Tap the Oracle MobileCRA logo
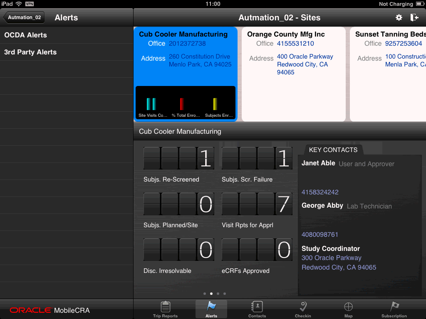426x319 pixels. coord(50,310)
